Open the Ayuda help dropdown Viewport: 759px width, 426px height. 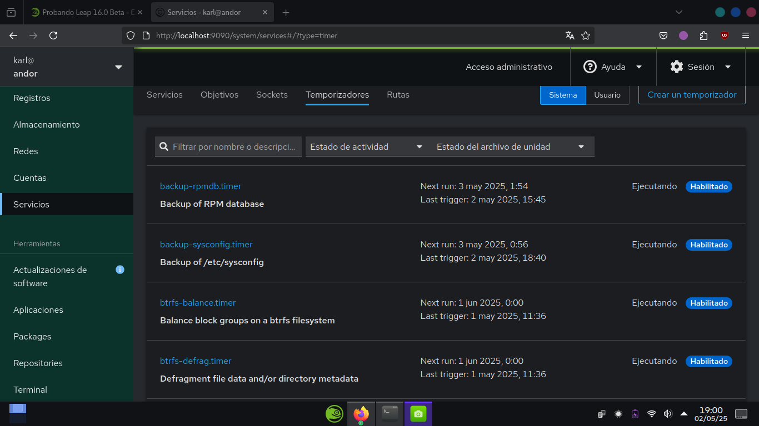[613, 67]
